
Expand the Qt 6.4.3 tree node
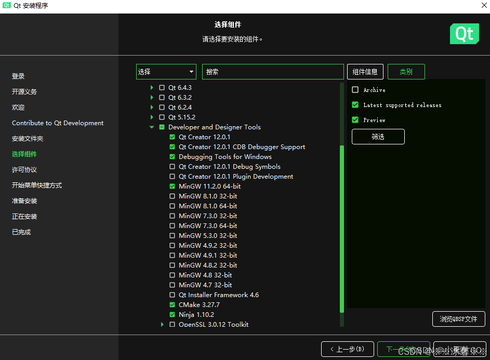coord(152,87)
